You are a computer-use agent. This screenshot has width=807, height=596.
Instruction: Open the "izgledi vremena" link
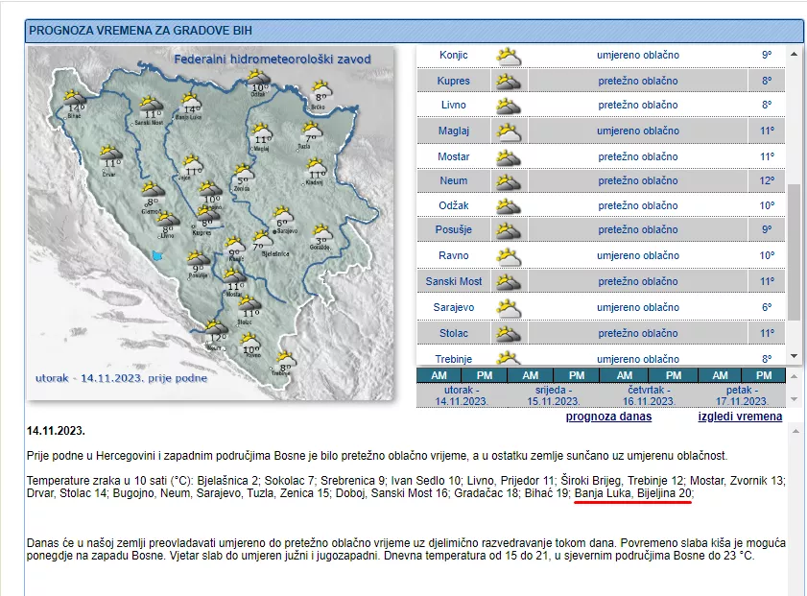pyautogui.click(x=739, y=417)
